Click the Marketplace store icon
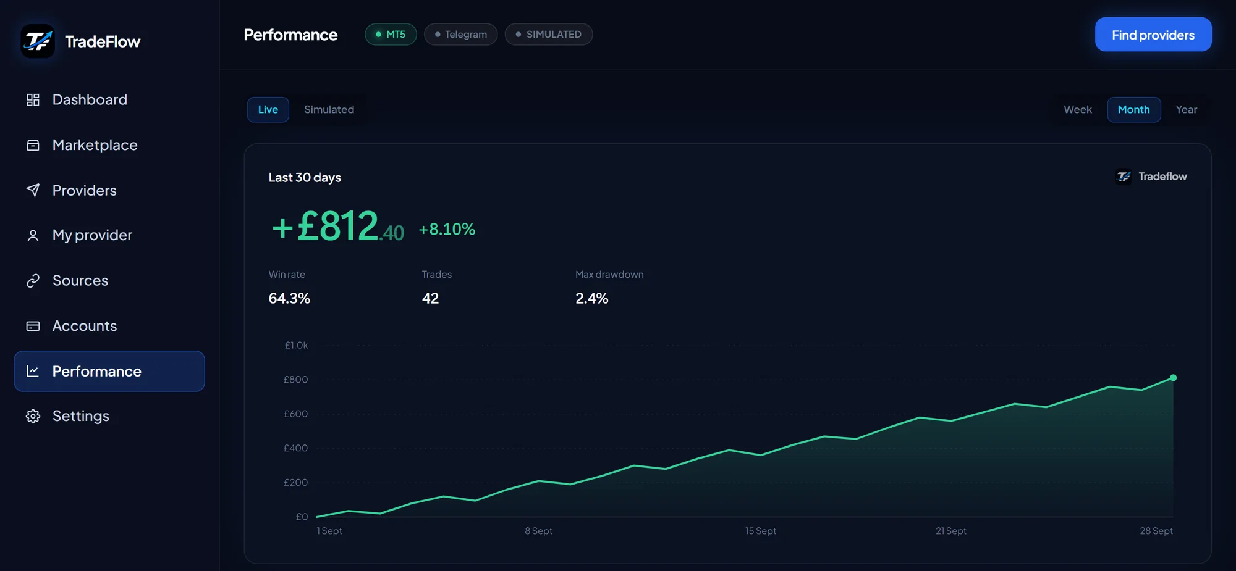1236x571 pixels. 33,145
